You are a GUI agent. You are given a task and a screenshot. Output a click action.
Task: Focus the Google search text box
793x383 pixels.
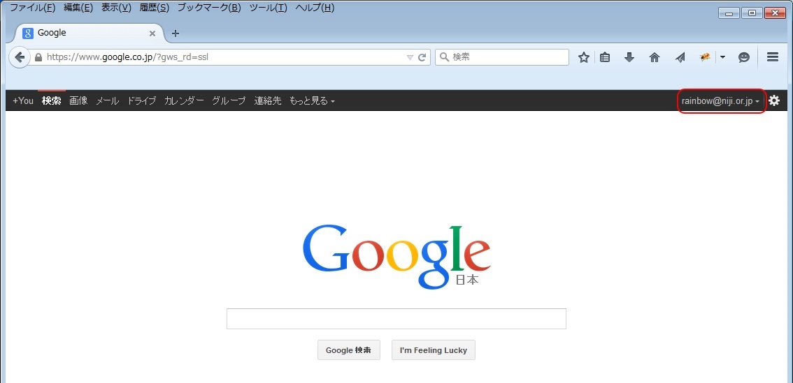[396, 319]
